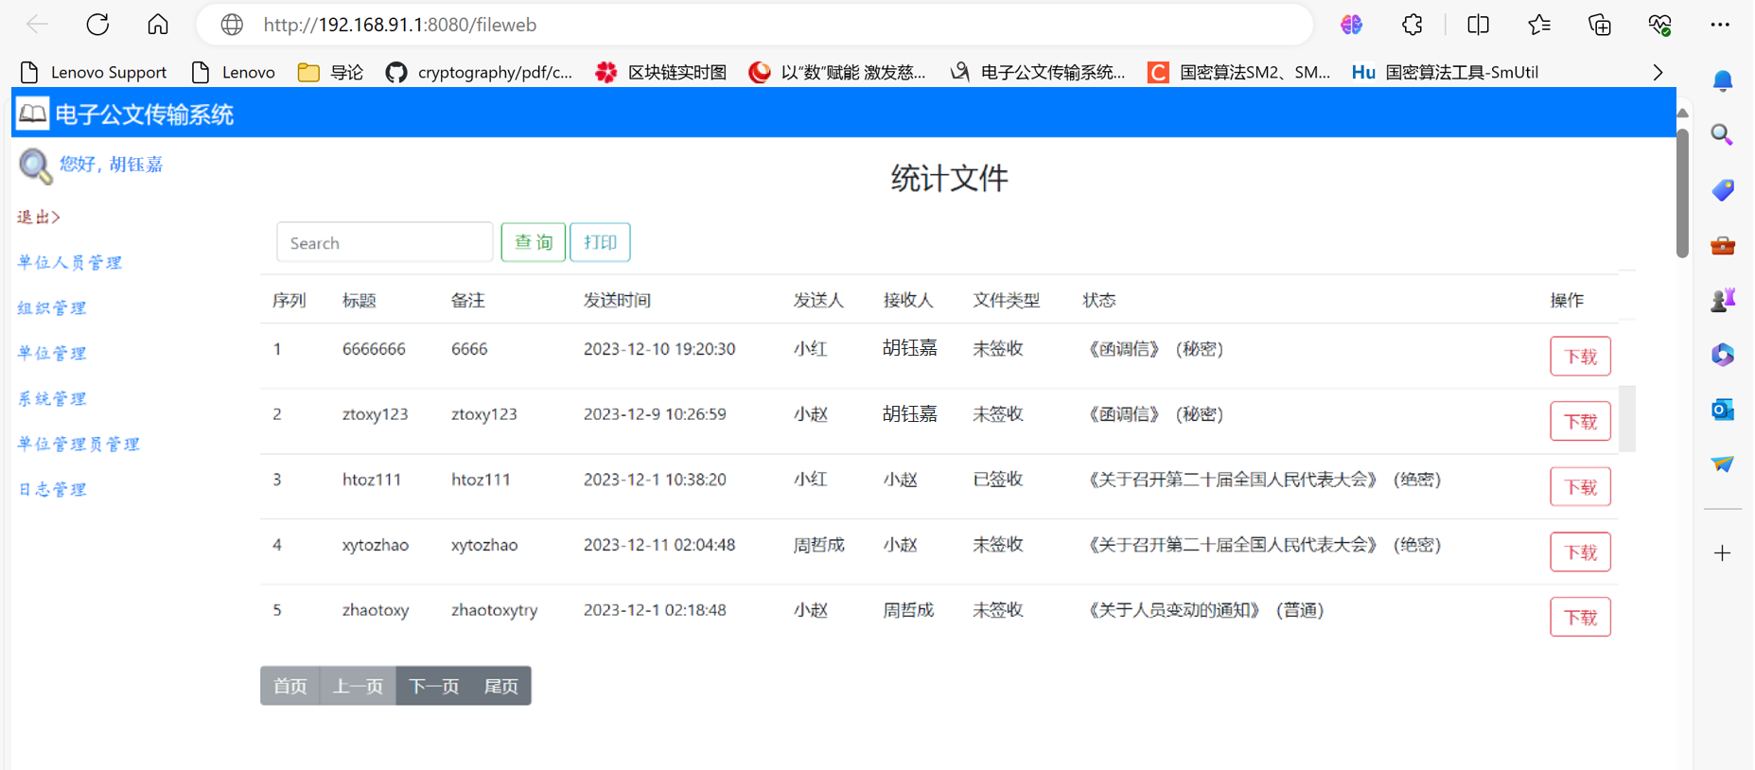The width and height of the screenshot is (1755, 770).
Task: Open the 导论 bookmarks folder
Action: click(330, 72)
